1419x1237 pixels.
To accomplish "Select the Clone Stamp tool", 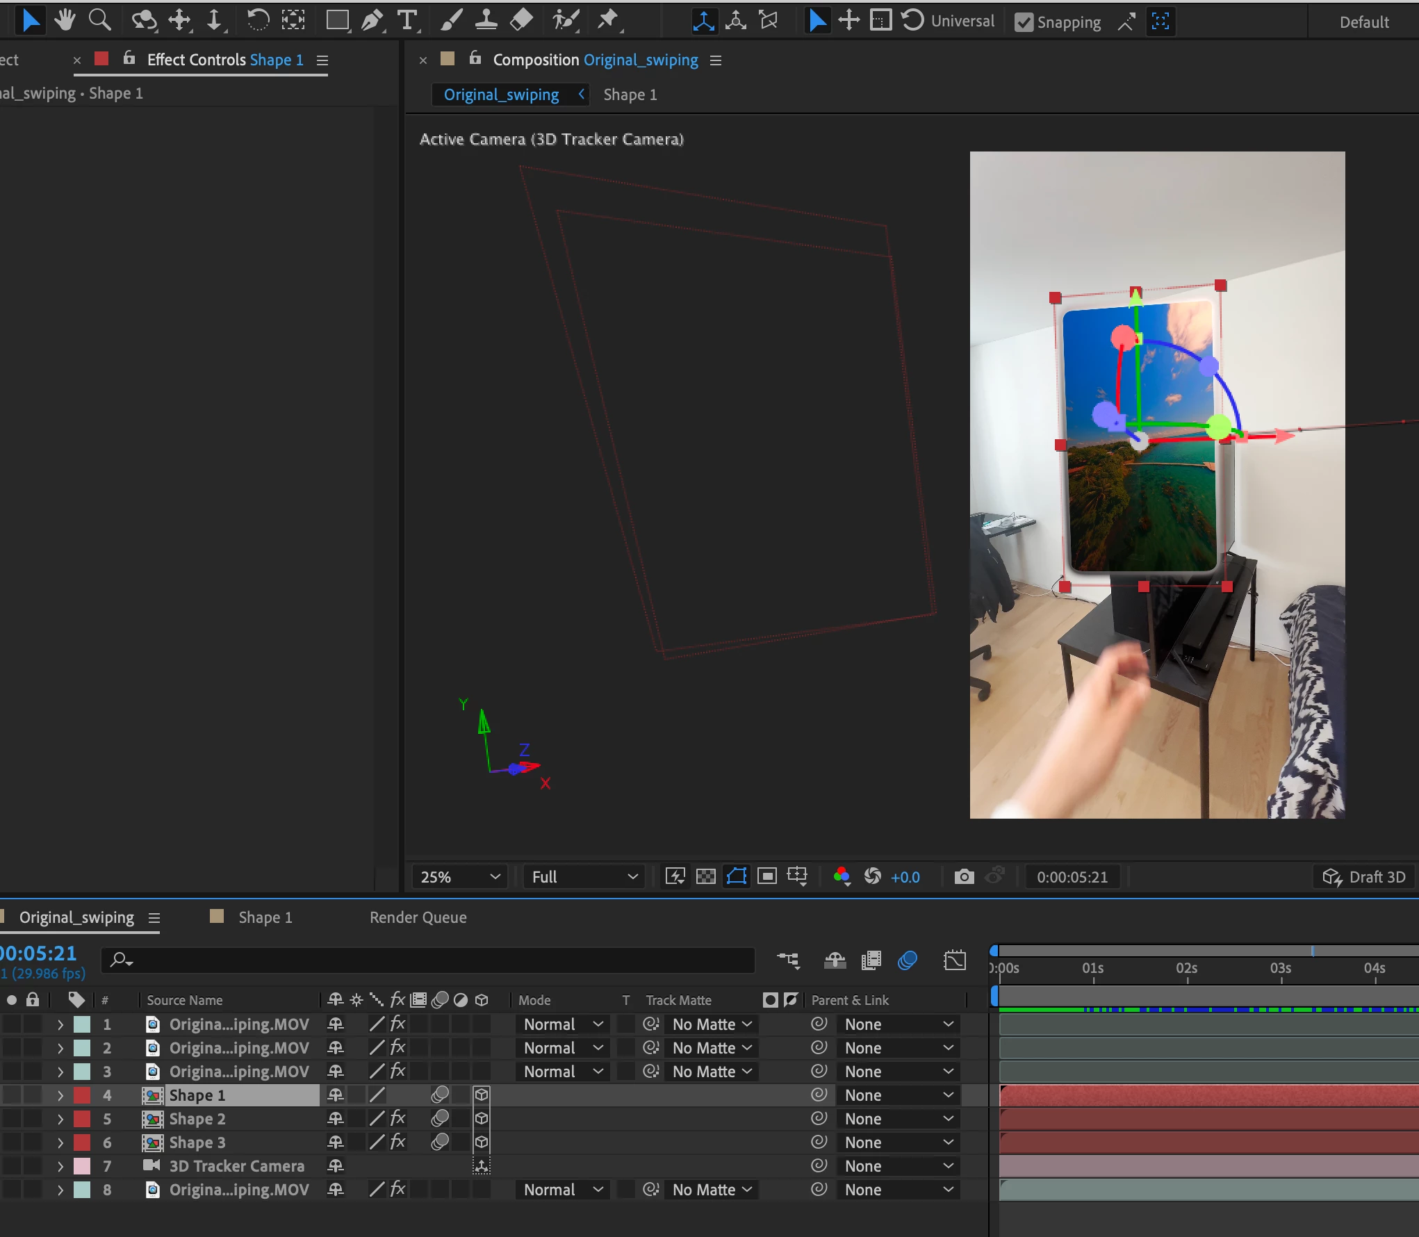I will tap(486, 20).
